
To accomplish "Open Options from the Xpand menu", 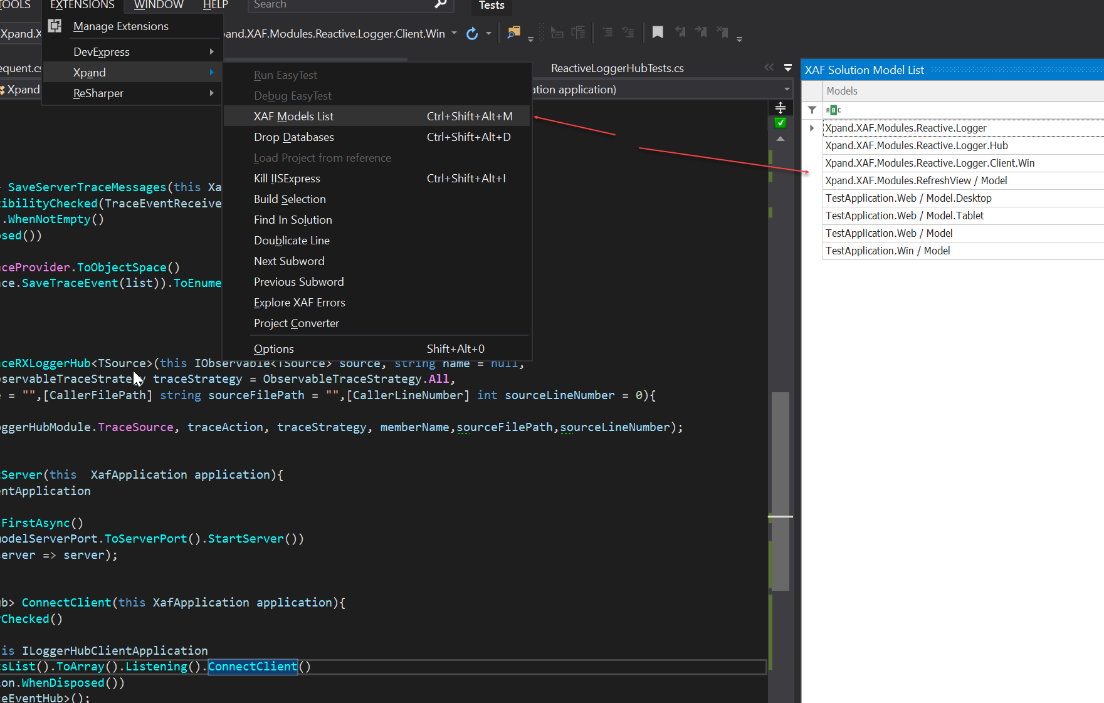I will [x=273, y=348].
